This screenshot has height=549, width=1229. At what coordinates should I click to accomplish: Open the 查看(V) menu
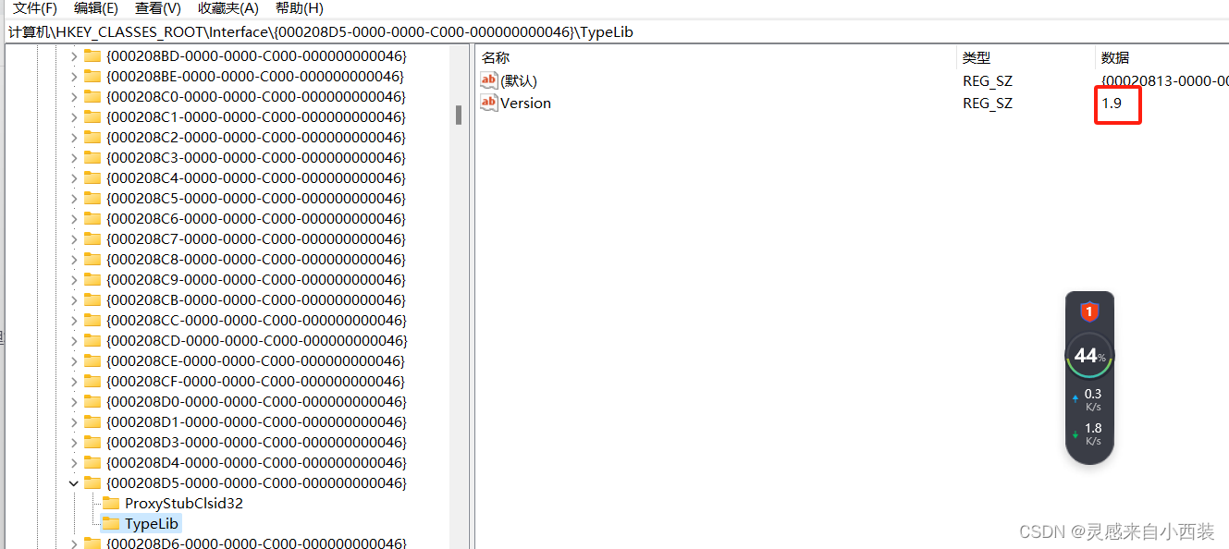(x=156, y=8)
